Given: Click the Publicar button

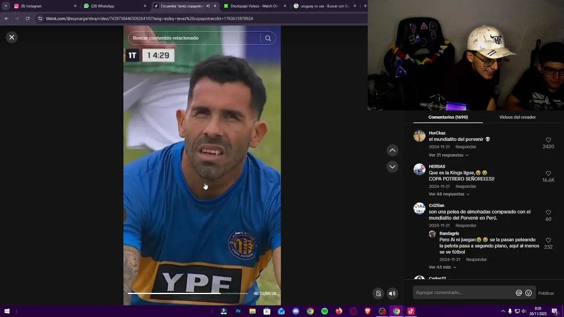Looking at the screenshot, I should click(x=546, y=293).
